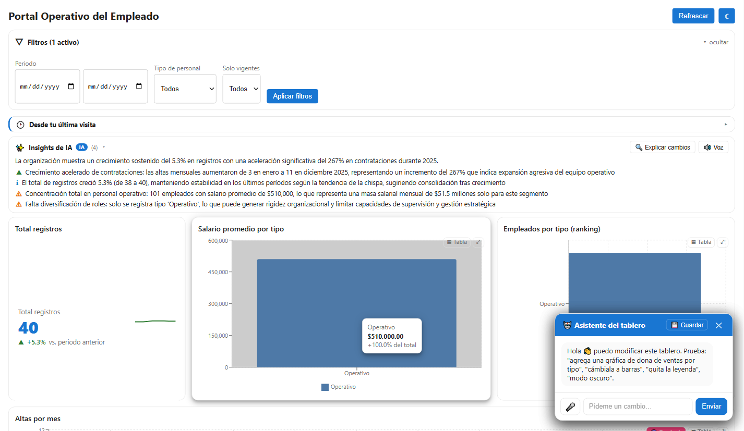Click the warning icon on the Falta diversificación insight

click(x=19, y=204)
